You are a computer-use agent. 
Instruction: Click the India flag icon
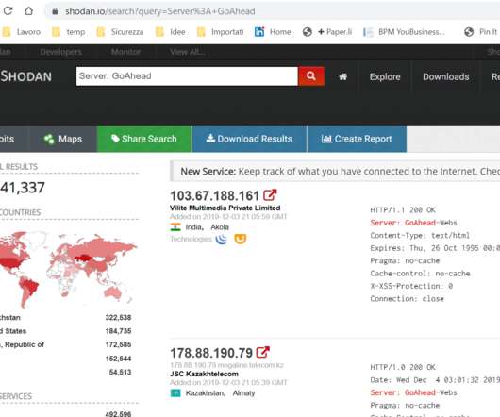point(175,227)
